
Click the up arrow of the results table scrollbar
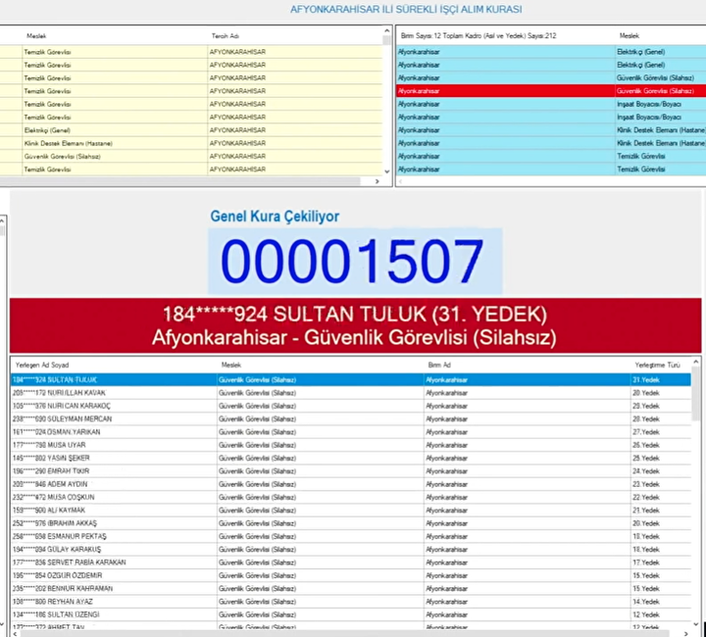(x=695, y=362)
